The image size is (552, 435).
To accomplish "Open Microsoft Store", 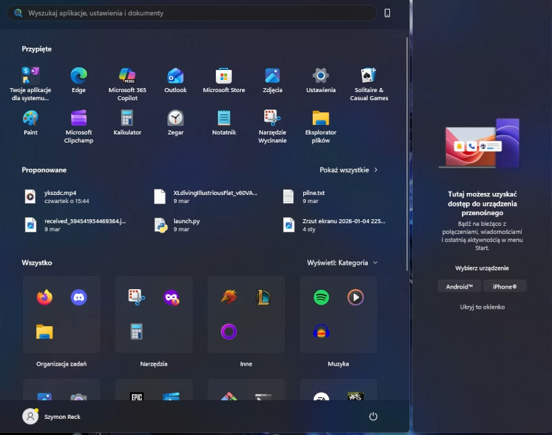I will coord(224,80).
